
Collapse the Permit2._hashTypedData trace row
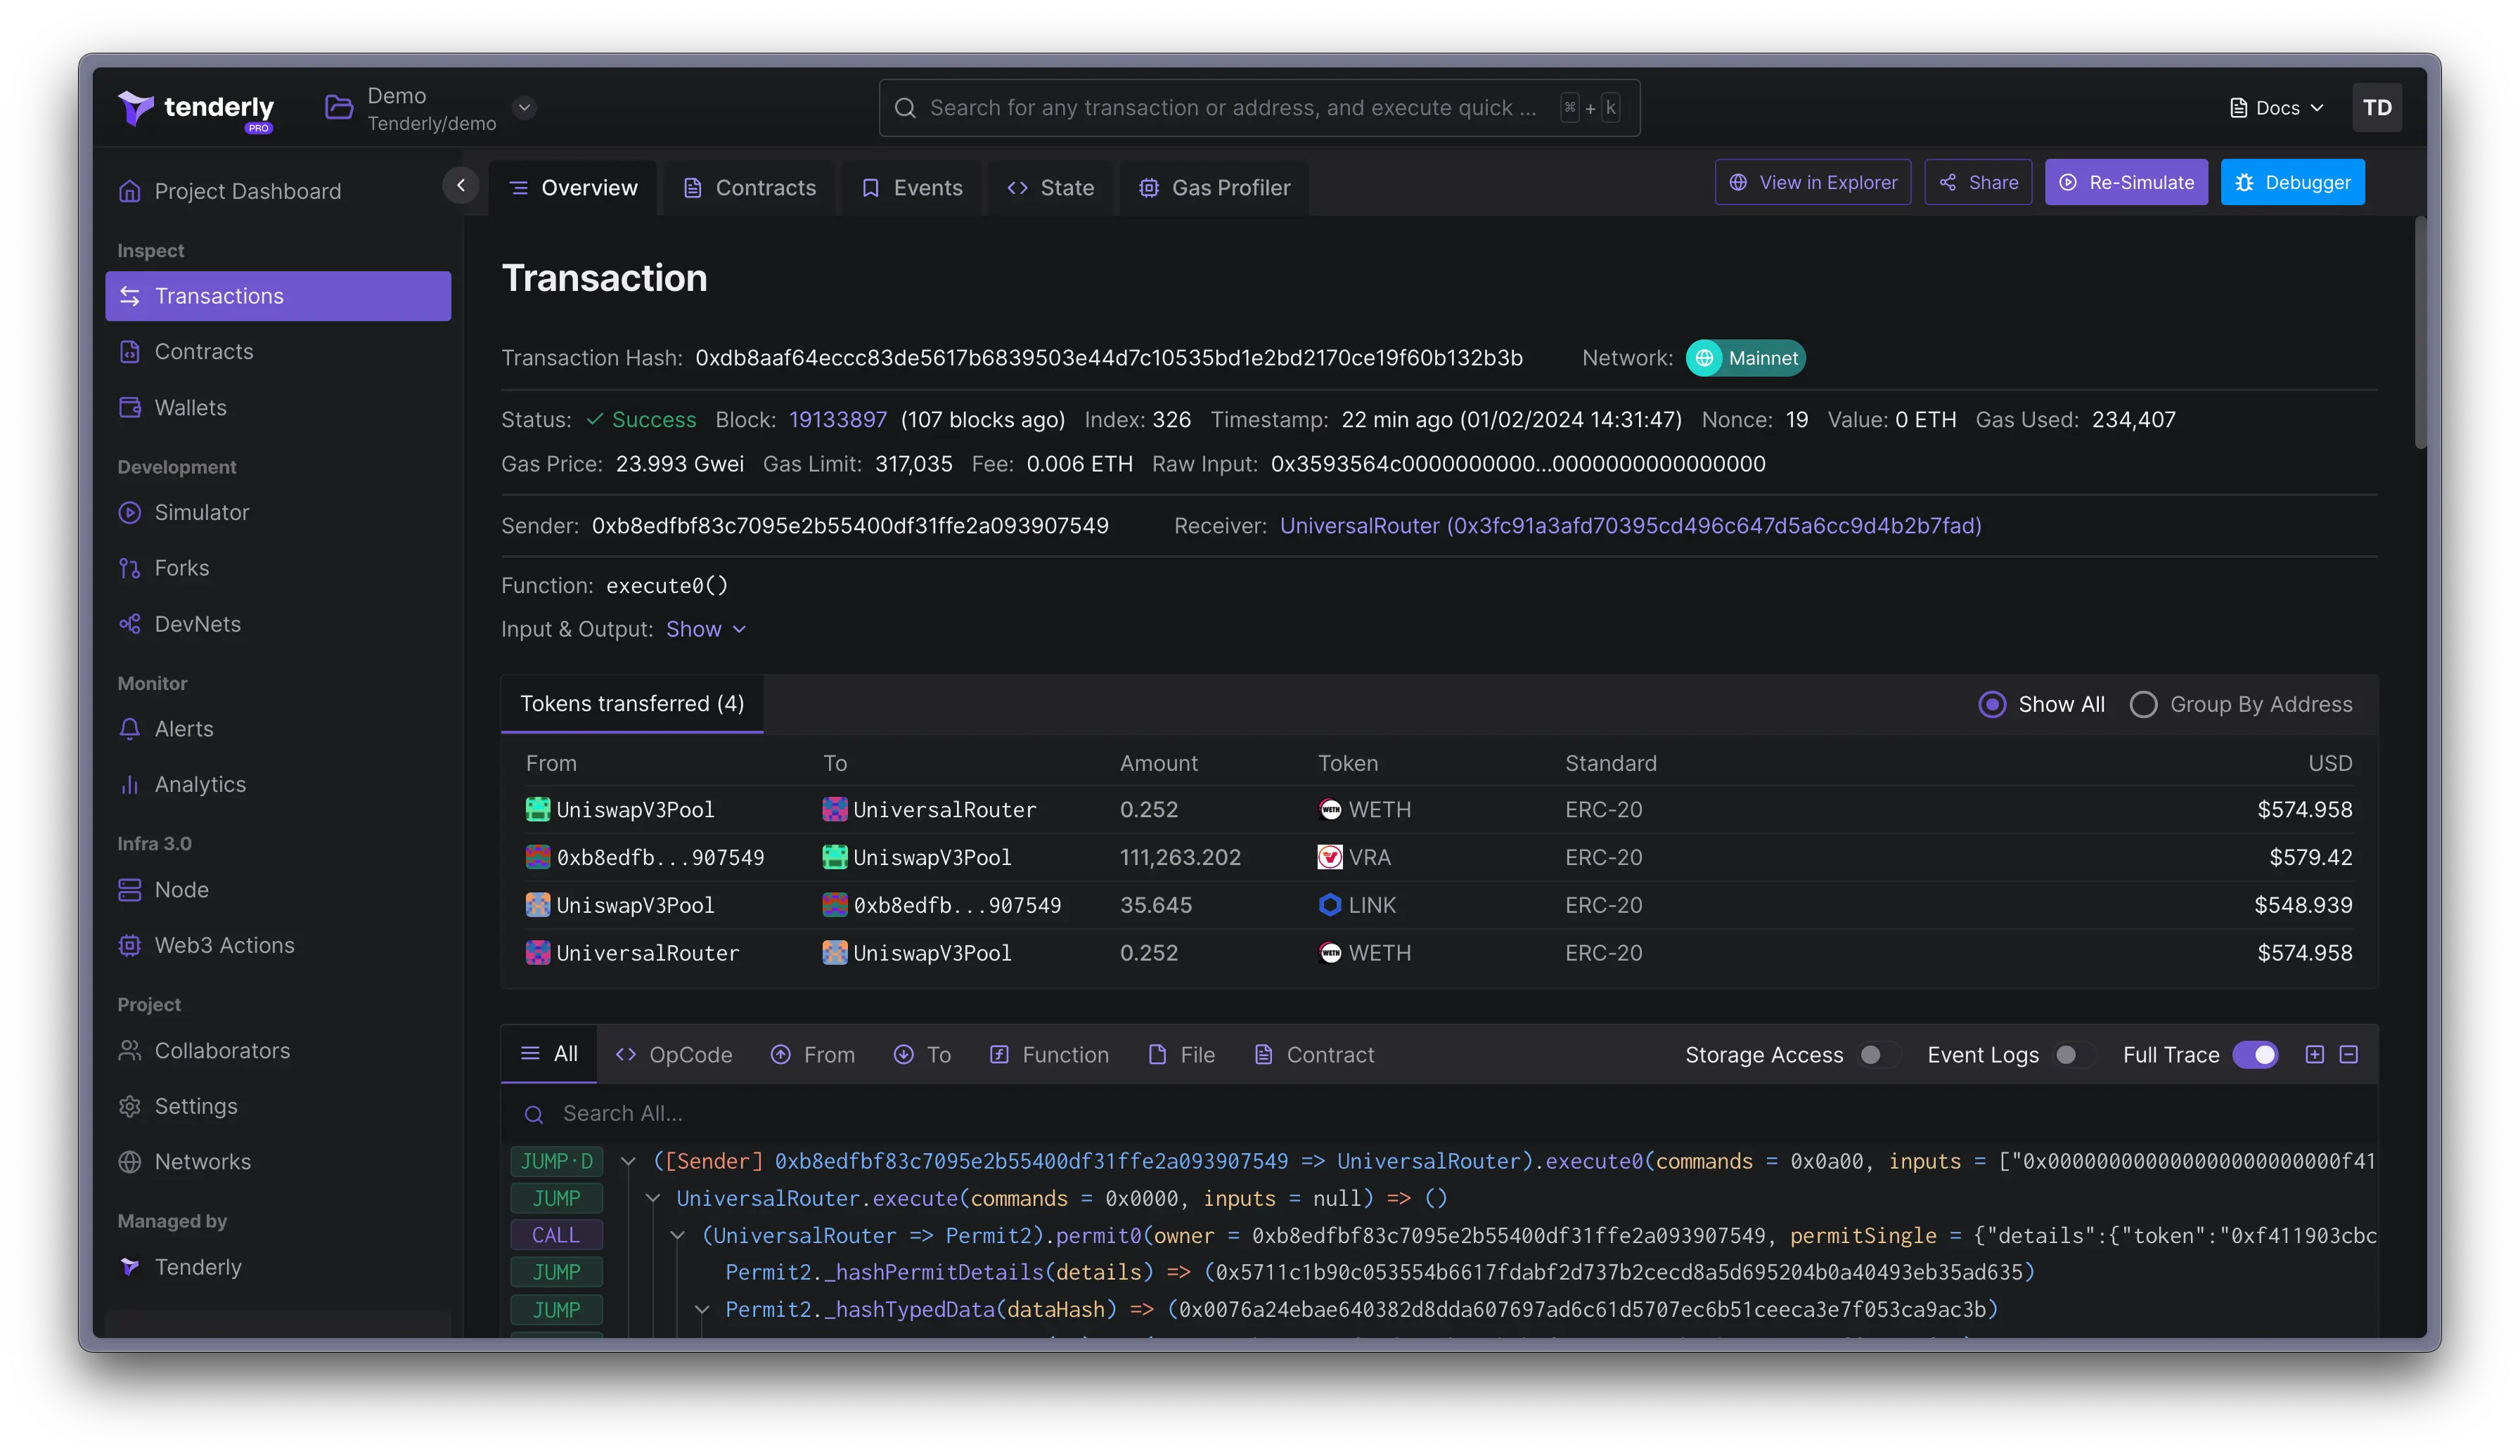point(702,1309)
